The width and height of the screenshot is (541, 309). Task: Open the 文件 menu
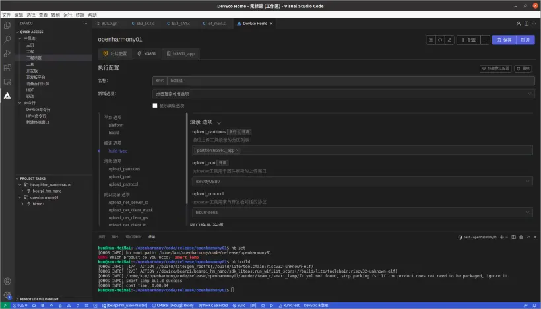(x=6, y=15)
